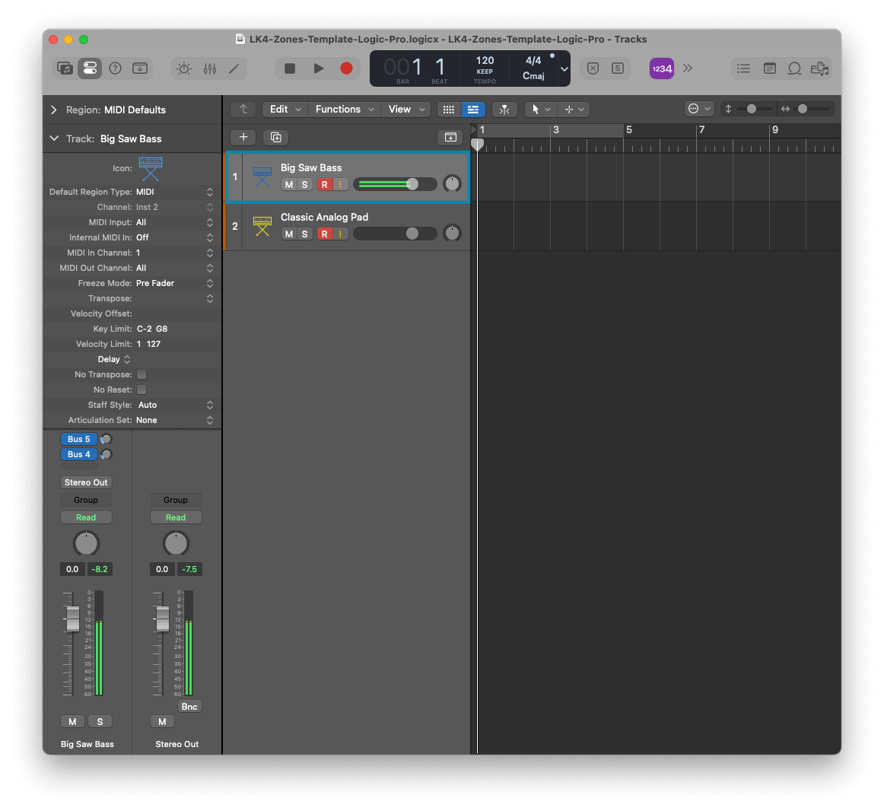Click the track inspector keyboard icon

point(151,169)
